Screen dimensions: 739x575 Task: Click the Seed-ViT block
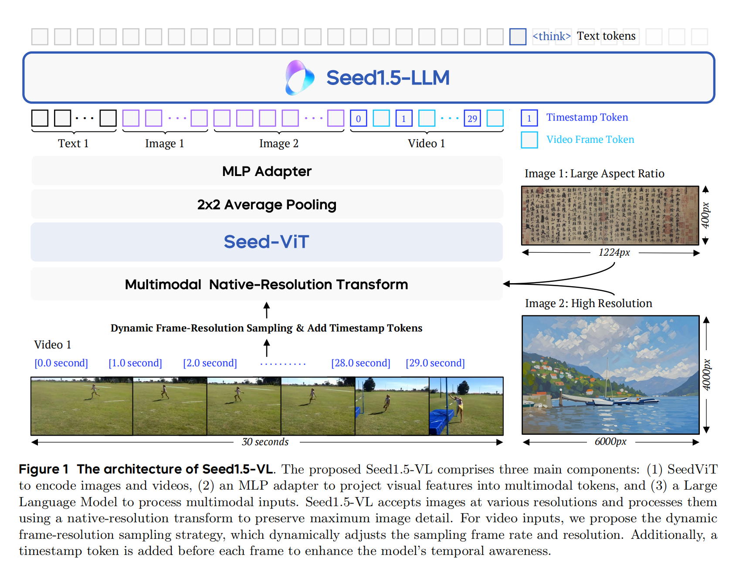(x=267, y=242)
